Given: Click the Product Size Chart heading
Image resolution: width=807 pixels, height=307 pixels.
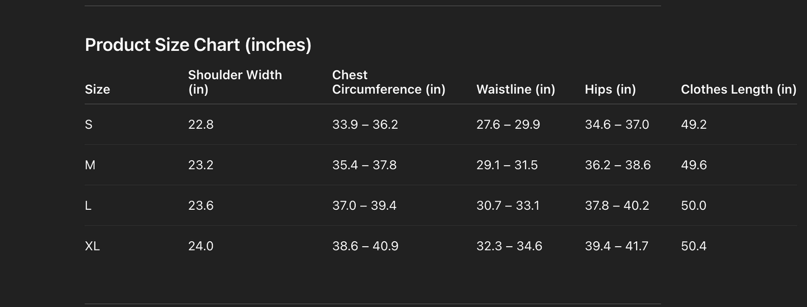Looking at the screenshot, I should click(198, 45).
